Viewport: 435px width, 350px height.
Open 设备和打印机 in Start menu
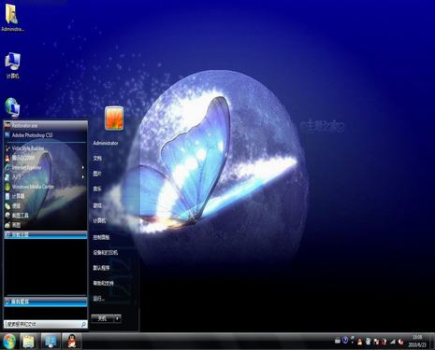pyautogui.click(x=106, y=253)
